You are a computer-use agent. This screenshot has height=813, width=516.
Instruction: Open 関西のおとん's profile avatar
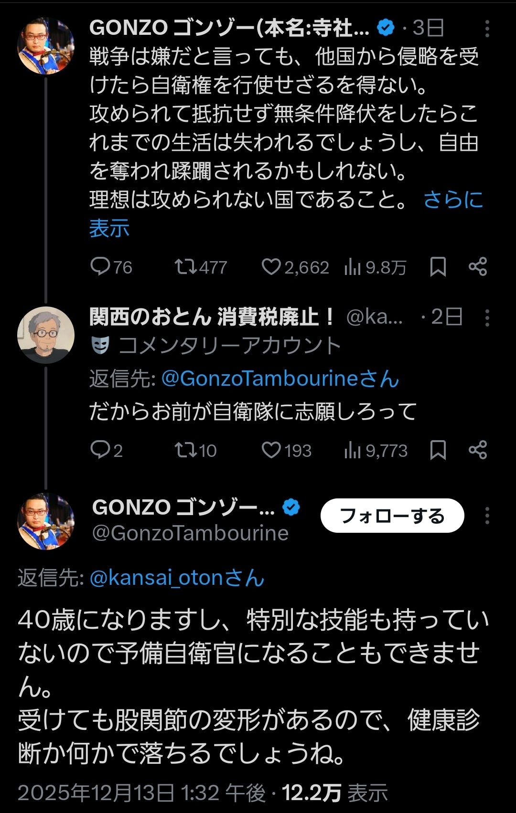coord(46,335)
